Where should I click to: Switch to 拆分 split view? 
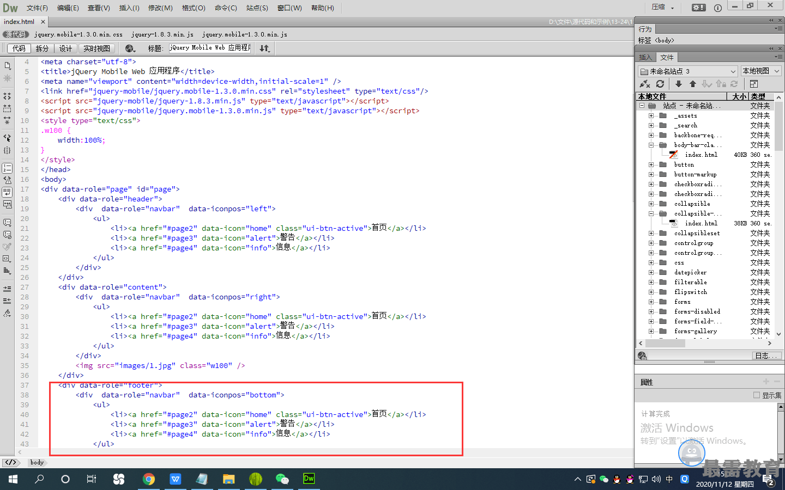[x=42, y=48]
